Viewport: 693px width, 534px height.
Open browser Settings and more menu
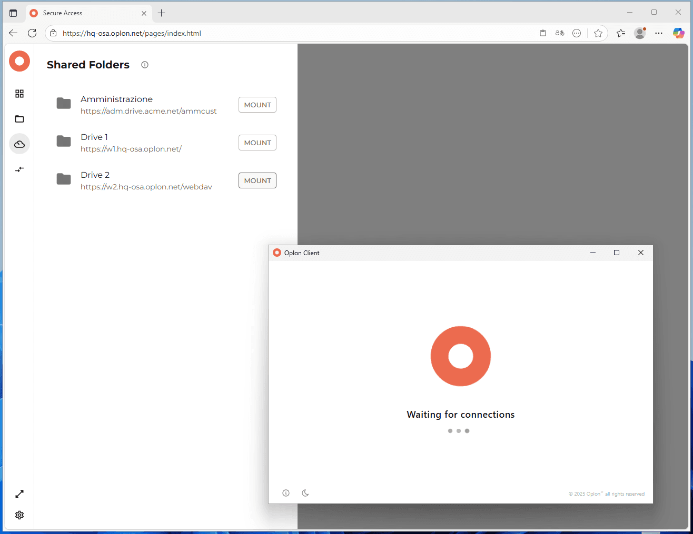659,33
